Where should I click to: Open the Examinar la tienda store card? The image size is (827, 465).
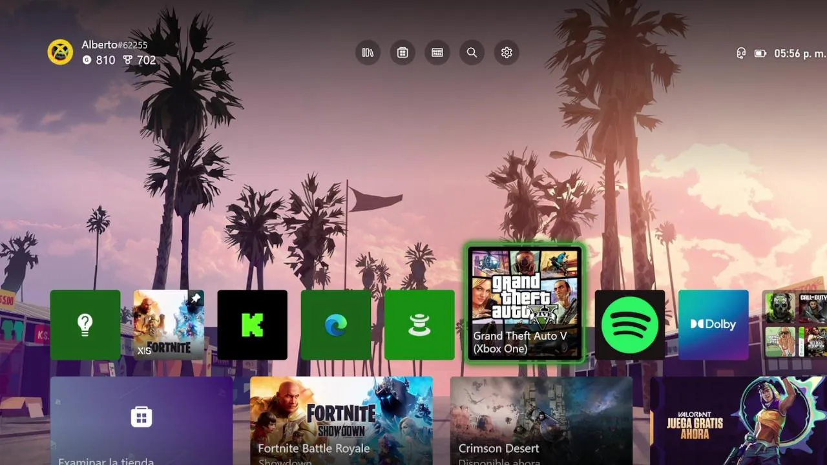click(141, 421)
